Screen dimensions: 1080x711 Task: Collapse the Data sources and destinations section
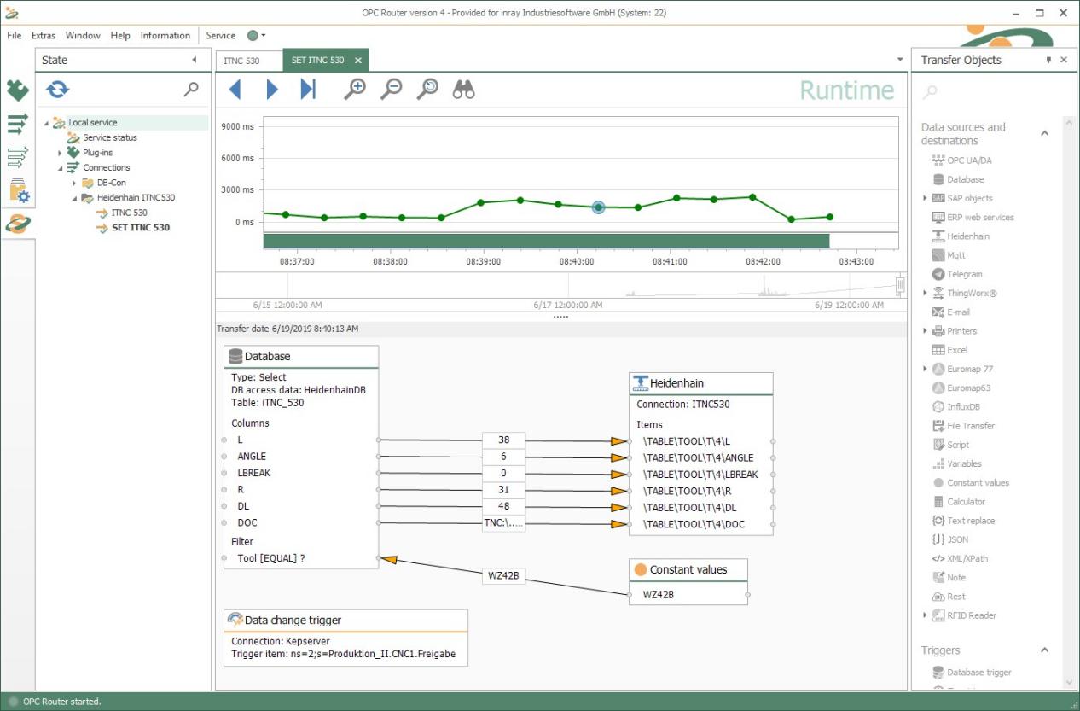[1045, 133]
